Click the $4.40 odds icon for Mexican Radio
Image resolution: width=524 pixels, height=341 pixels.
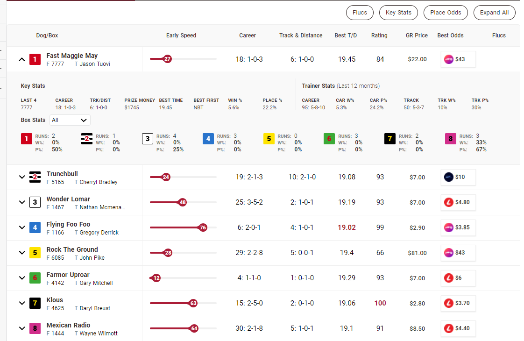[x=458, y=328]
